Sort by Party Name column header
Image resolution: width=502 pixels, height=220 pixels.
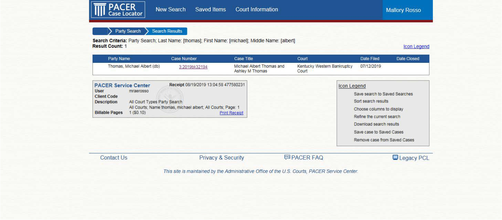pyautogui.click(x=119, y=59)
